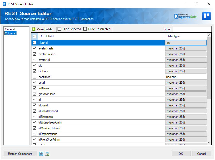Select the fullName field name

pos(44,88)
